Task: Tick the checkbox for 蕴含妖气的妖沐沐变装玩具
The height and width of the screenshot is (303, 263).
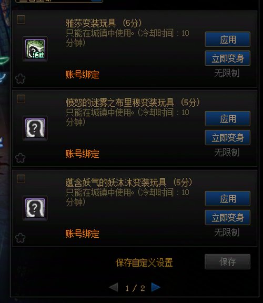Action: pos(21,179)
